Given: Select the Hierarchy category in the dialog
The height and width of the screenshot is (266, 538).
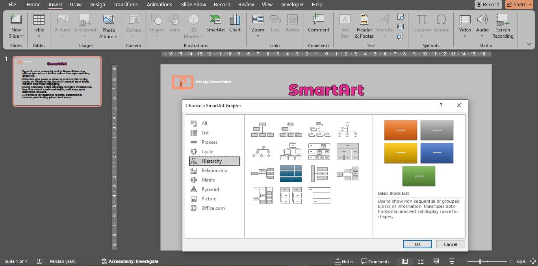Looking at the screenshot, I should [x=214, y=161].
